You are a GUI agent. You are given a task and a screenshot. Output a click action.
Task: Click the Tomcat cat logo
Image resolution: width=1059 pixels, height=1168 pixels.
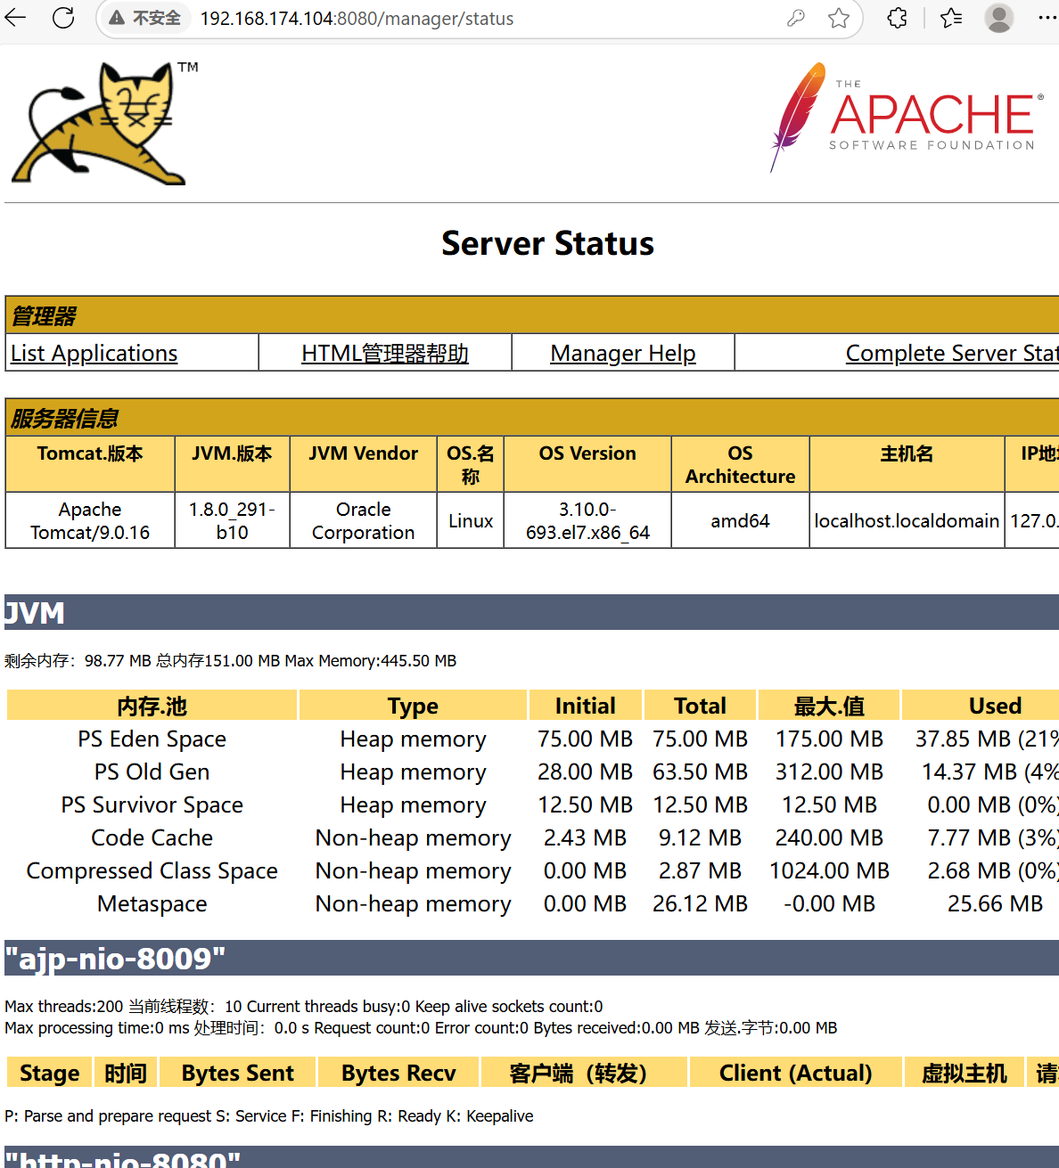pos(104,123)
